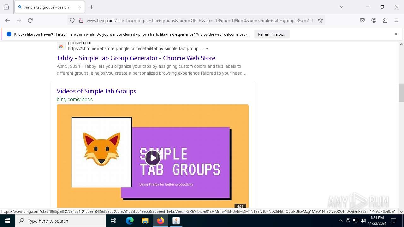Close the 'simple tab groups - Search' tab
This screenshot has width=404, height=227.
80,7
